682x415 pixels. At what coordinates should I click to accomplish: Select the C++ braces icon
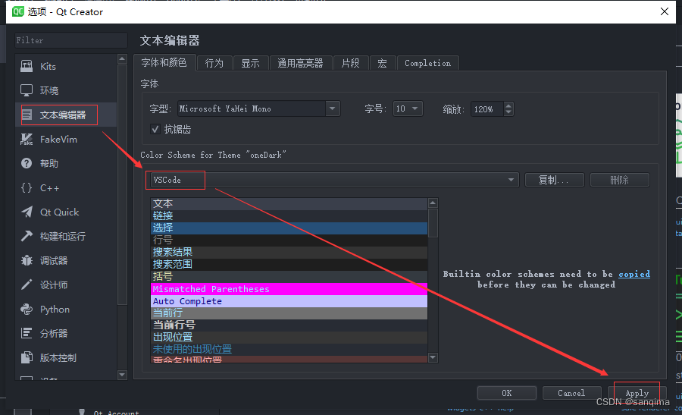27,187
